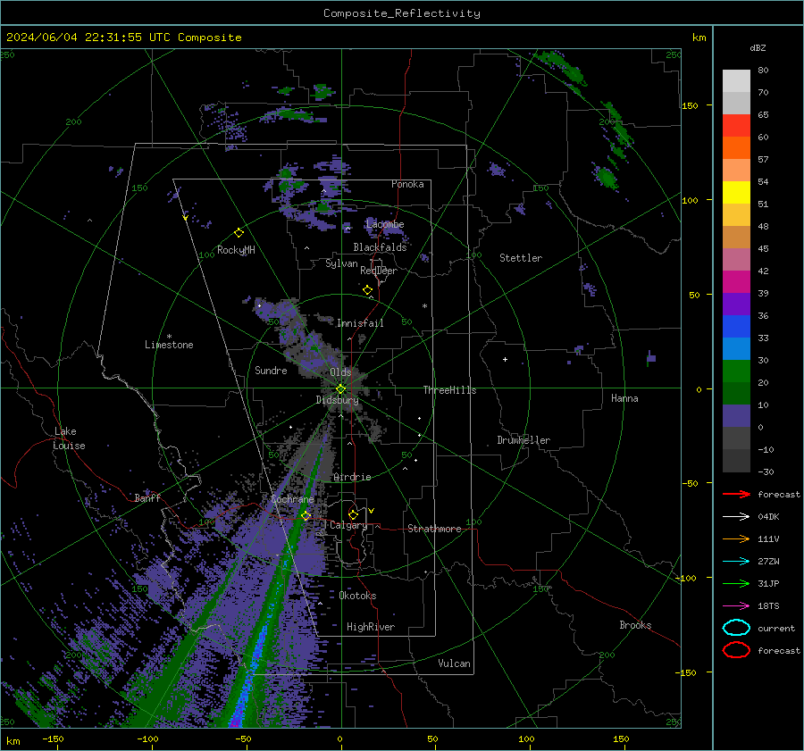The height and width of the screenshot is (751, 804).
Task: Click the white 04DK arrow icon
Action: click(x=736, y=516)
